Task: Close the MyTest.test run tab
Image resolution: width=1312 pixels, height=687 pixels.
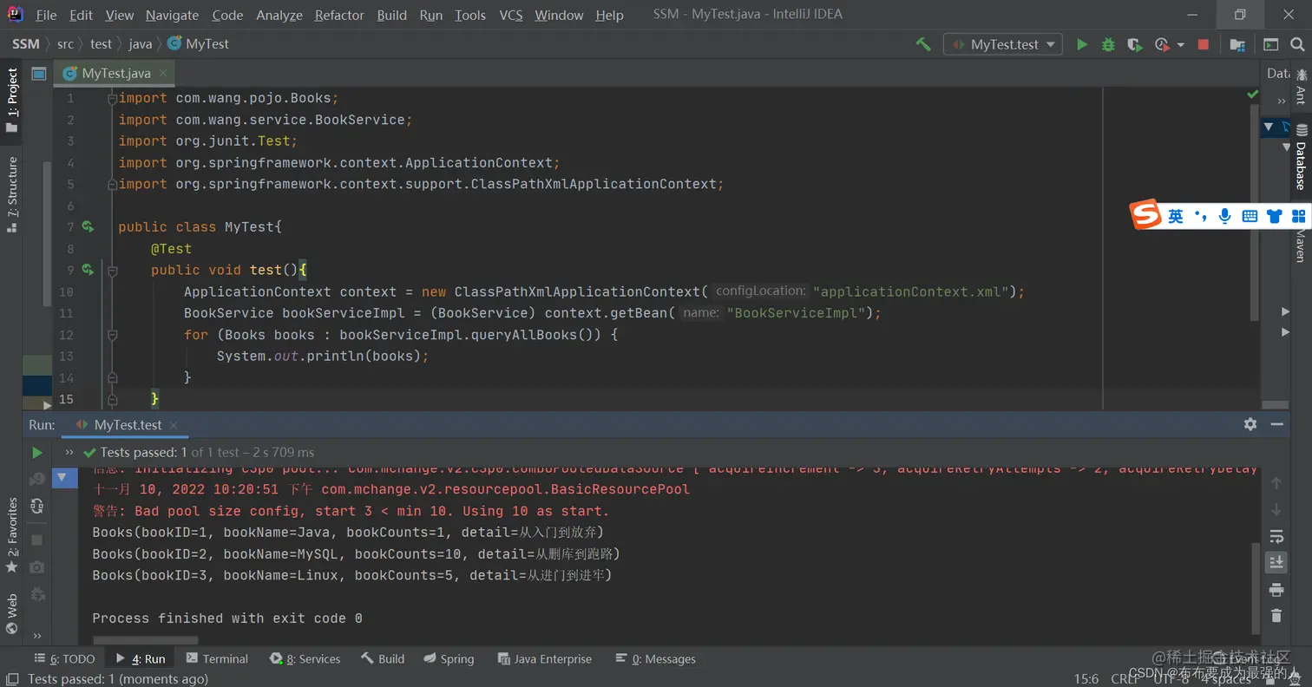Action: (x=174, y=425)
